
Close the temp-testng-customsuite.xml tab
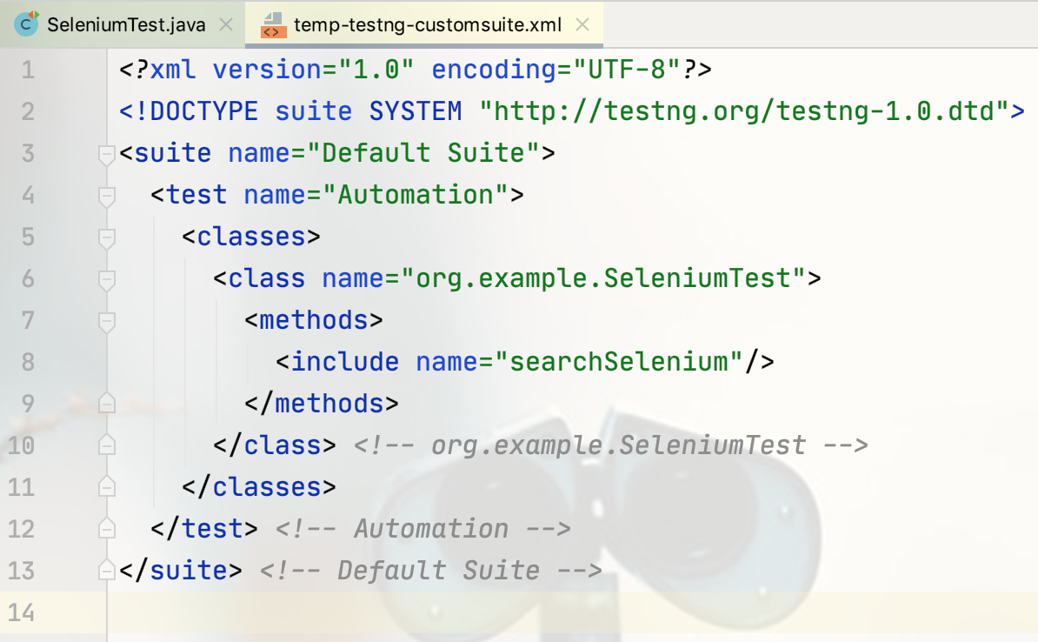click(582, 24)
